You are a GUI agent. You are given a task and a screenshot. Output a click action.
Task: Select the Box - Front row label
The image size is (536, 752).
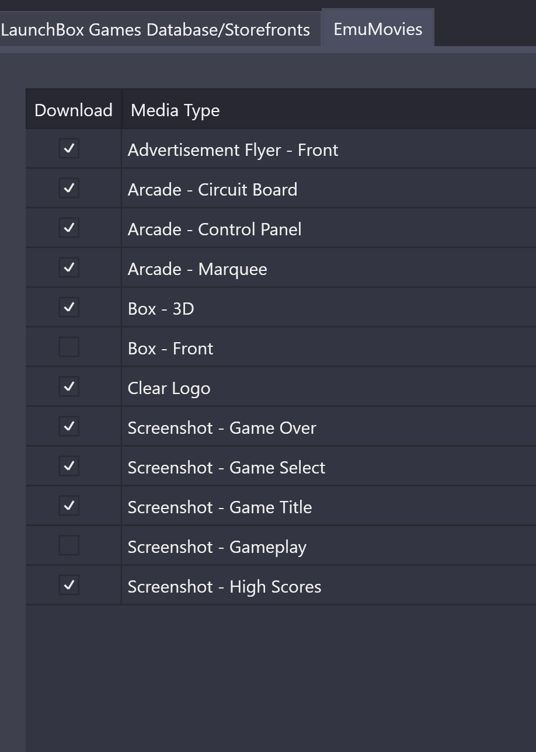pyautogui.click(x=170, y=349)
